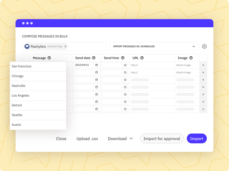This screenshot has height=171, width=229.
Task: Click Upload .csv
Action: click(87, 138)
